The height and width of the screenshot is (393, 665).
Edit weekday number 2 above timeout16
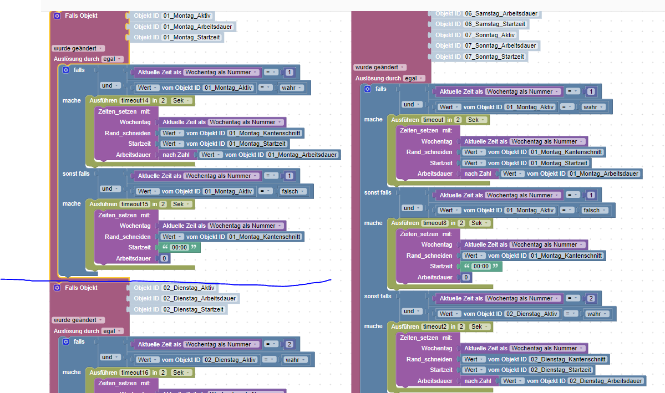290,345
